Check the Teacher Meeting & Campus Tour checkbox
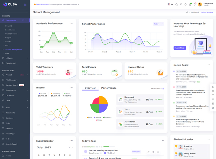 point(85,152)
